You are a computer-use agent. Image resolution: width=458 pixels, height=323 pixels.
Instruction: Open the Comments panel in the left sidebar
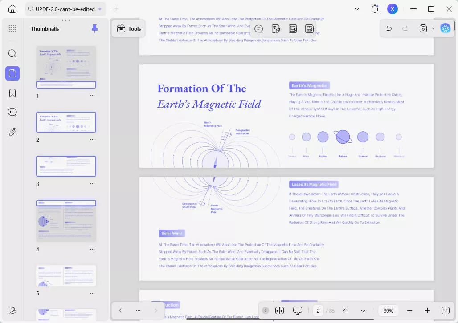click(x=12, y=112)
